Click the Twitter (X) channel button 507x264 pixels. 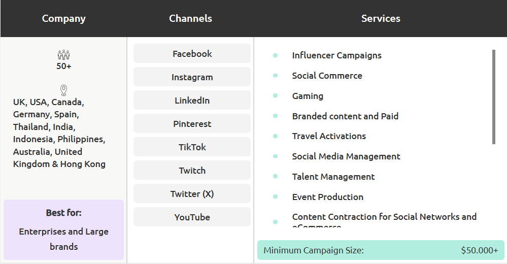[192, 194]
